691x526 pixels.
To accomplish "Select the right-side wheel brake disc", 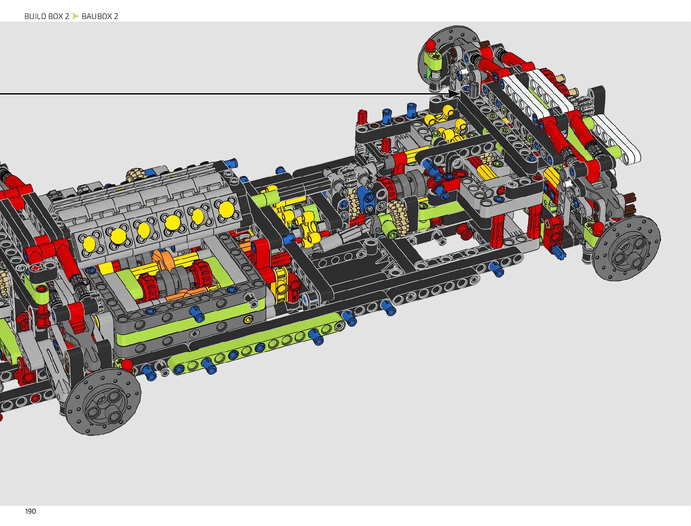I will (626, 248).
